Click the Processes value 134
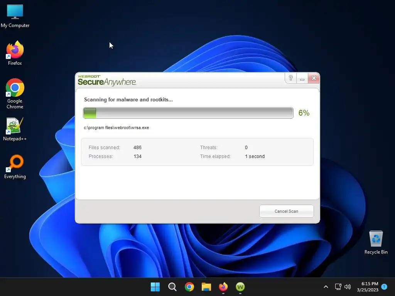Viewport: 395px width, 296px height. pos(138,156)
